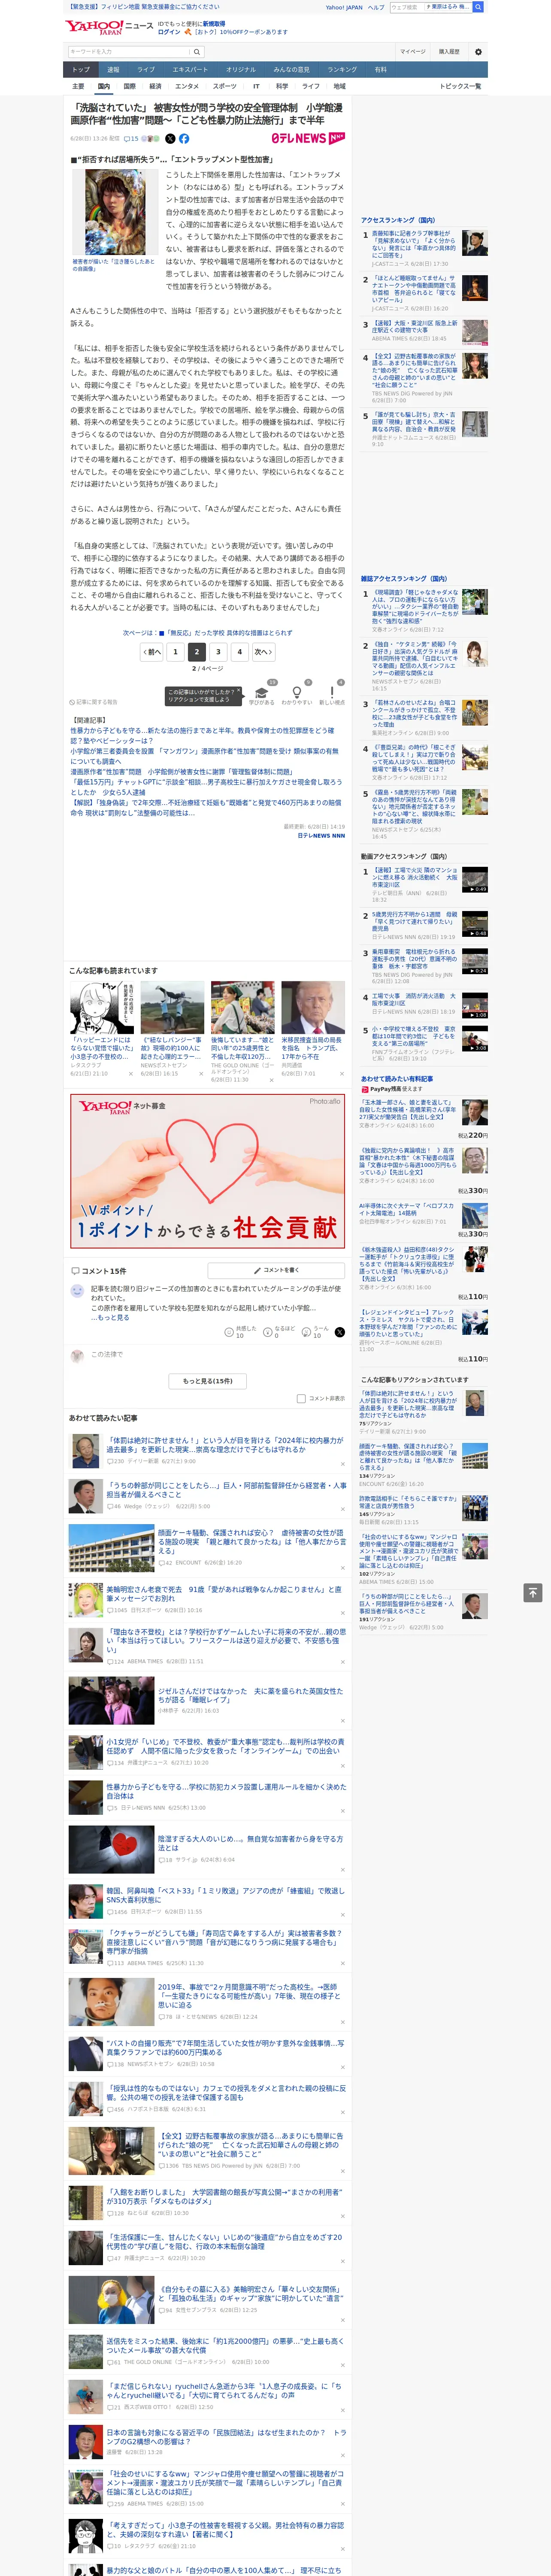Go to the previous page with 前へ
551x2576 pixels.
coord(152,652)
